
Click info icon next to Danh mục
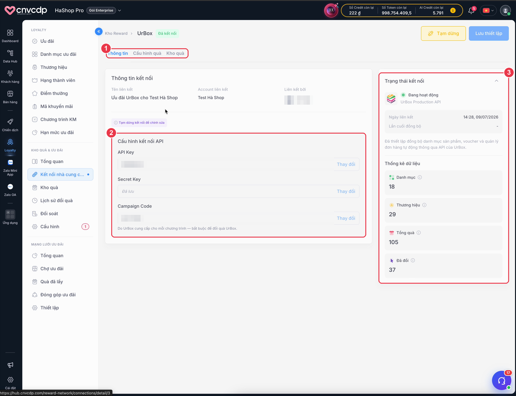click(420, 177)
